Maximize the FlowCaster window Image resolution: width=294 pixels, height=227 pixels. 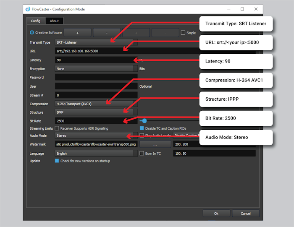[x=242, y=9]
